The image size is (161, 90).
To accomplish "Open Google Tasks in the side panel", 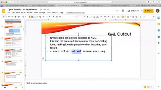I will click(159, 30).
